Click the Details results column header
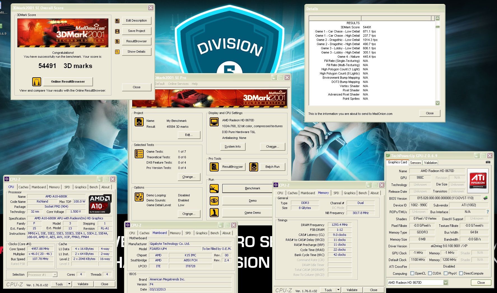The width and height of the screenshot is (497, 293). click(396, 18)
